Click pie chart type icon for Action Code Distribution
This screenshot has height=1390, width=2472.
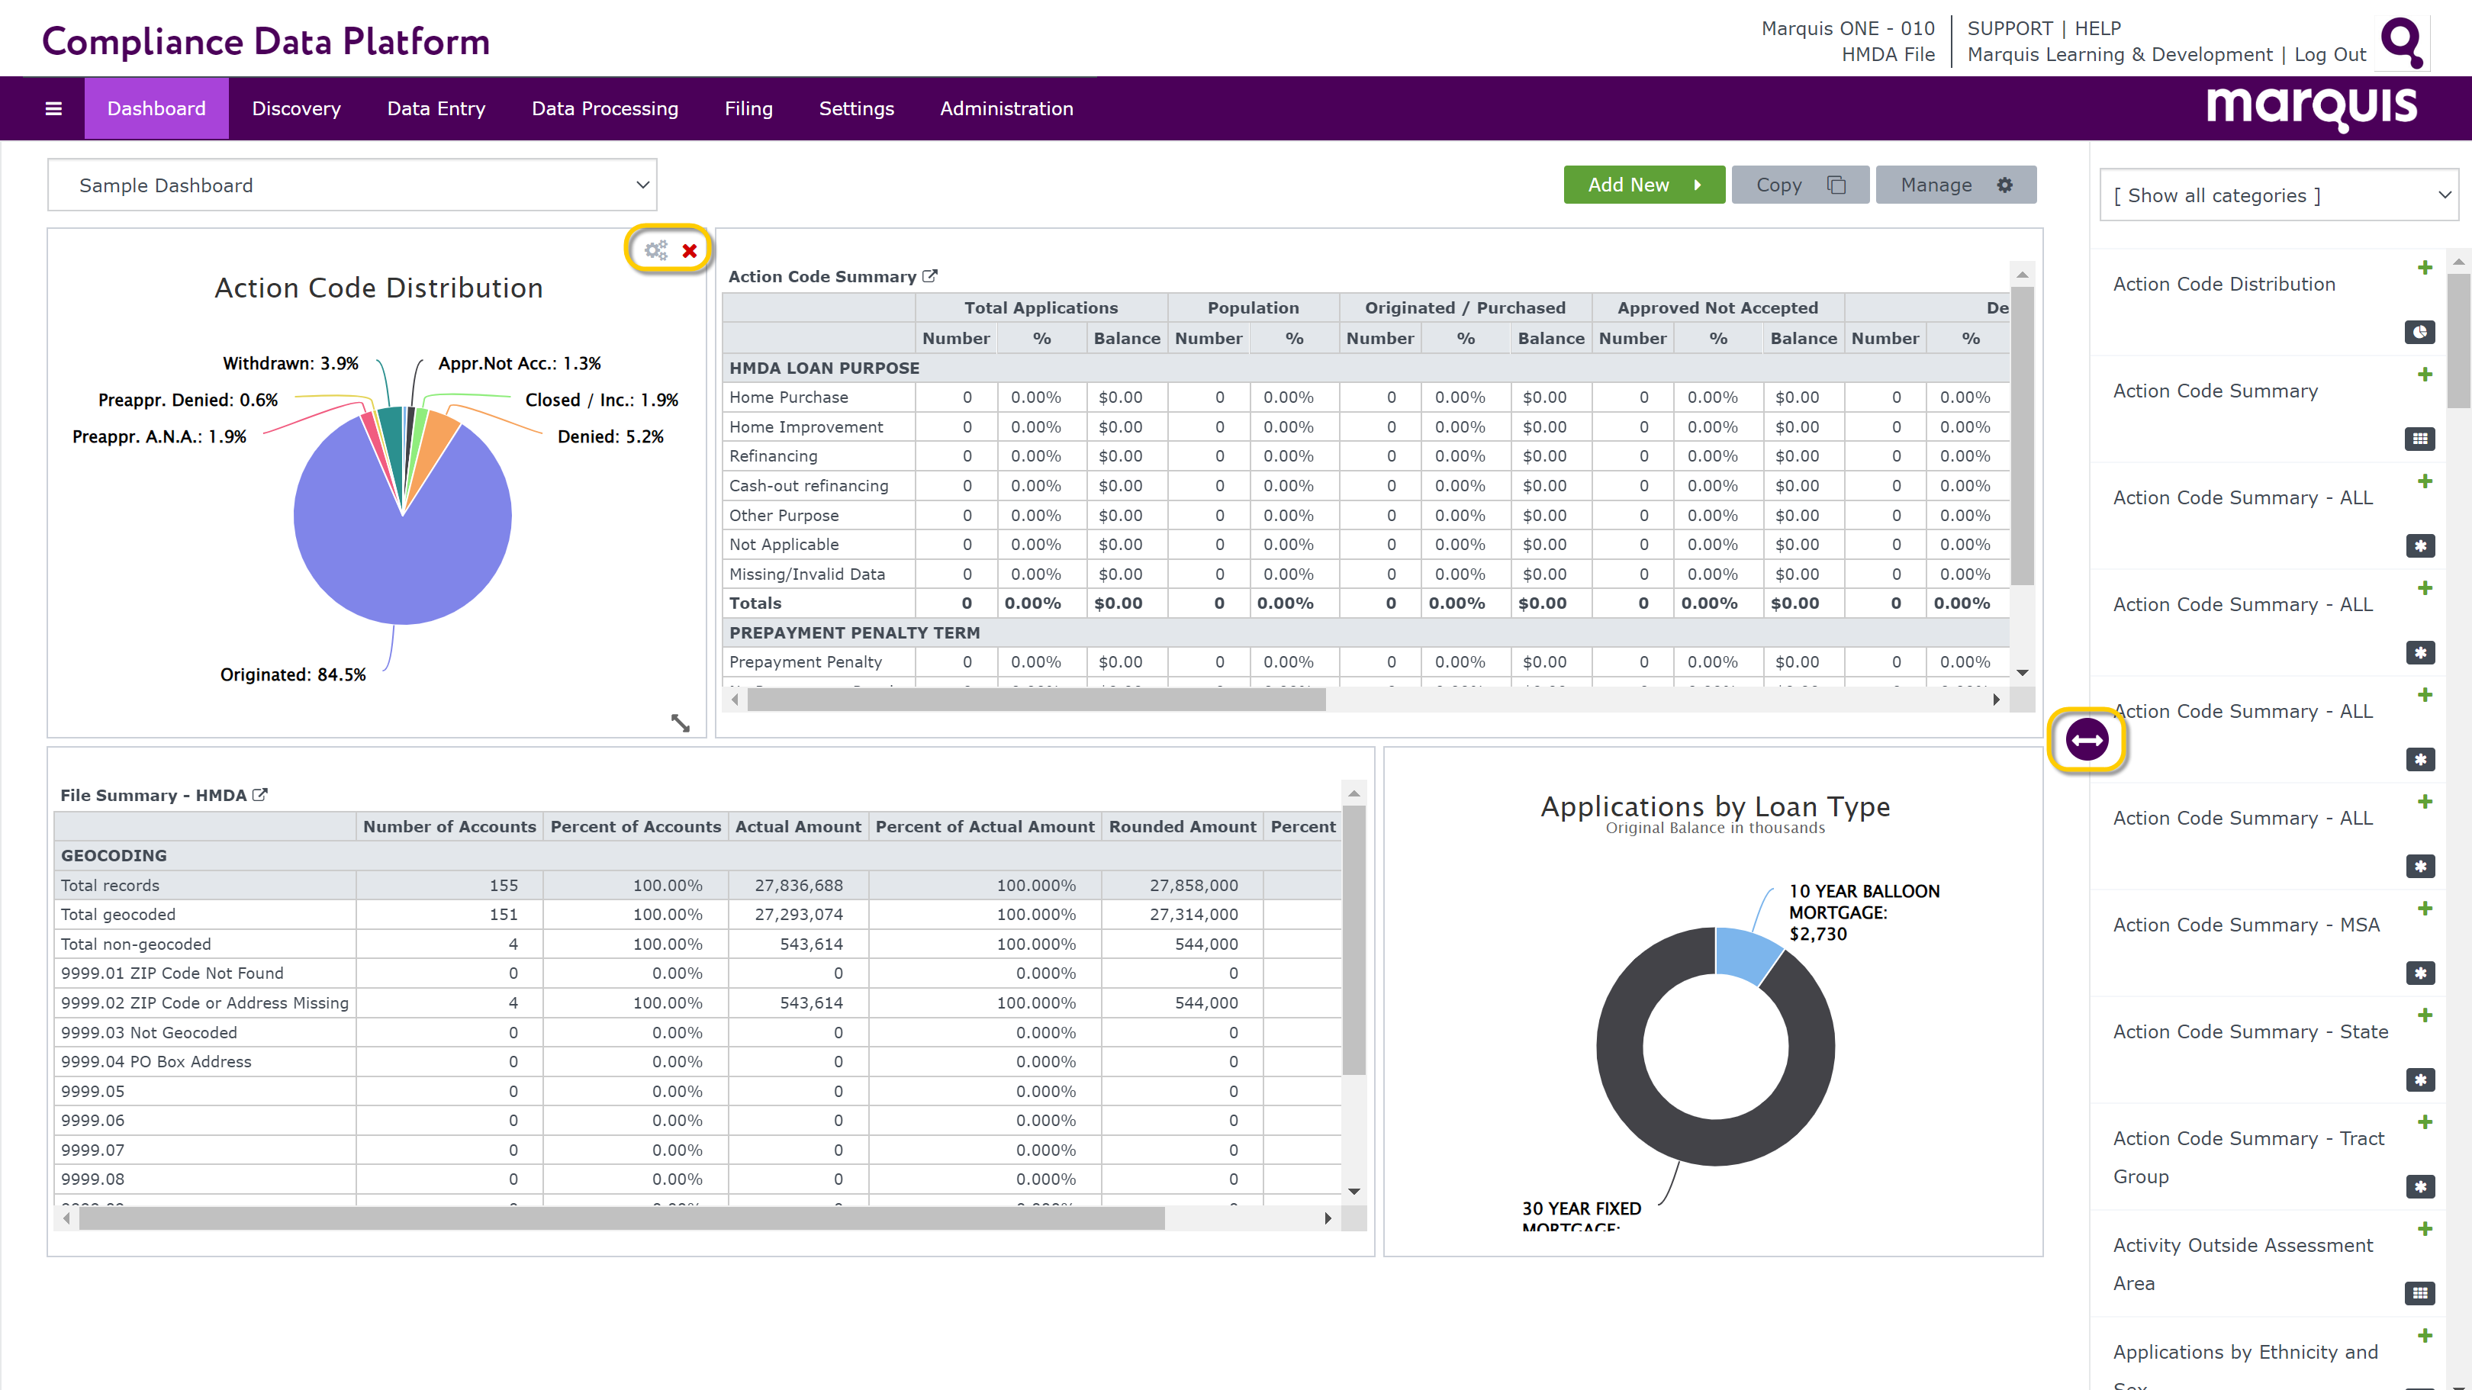click(2420, 332)
